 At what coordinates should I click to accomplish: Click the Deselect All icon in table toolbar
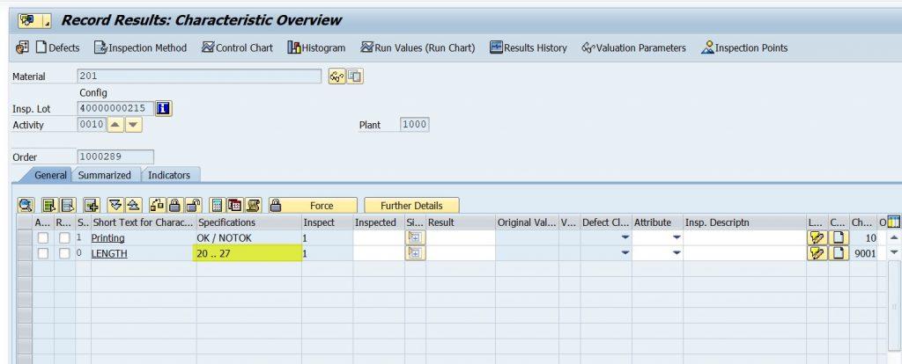pyautogui.click(x=68, y=205)
